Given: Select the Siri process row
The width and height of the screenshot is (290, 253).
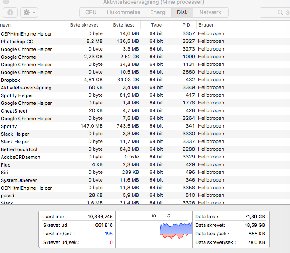Looking at the screenshot, I should point(145,173).
